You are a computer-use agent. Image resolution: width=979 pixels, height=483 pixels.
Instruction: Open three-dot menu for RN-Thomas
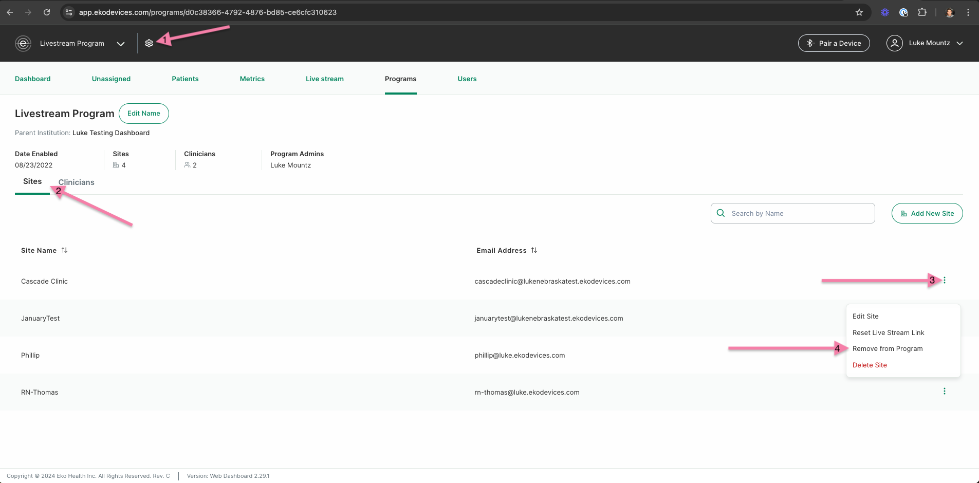pyautogui.click(x=945, y=392)
